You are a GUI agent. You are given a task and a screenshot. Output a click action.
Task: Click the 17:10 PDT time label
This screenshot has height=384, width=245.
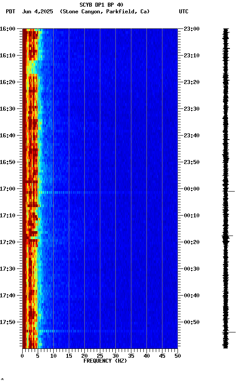click(x=8, y=216)
